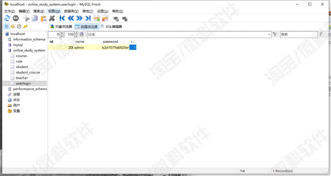331x176 pixels.
Task: Click the limit field showing 100
Action: (70, 34)
